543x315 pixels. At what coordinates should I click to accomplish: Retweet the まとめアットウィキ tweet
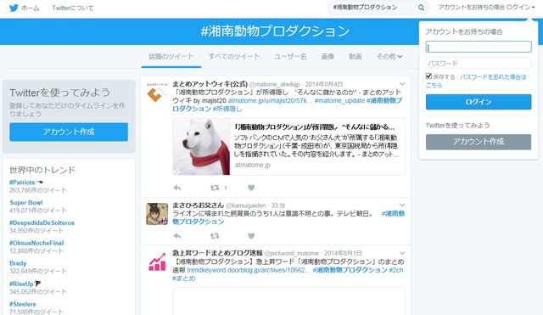(x=215, y=188)
